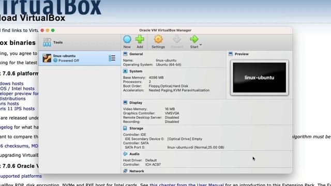The height and width of the screenshot is (186, 331).
Task: Click the Base Memory 4096 MB value
Action: tap(156, 78)
